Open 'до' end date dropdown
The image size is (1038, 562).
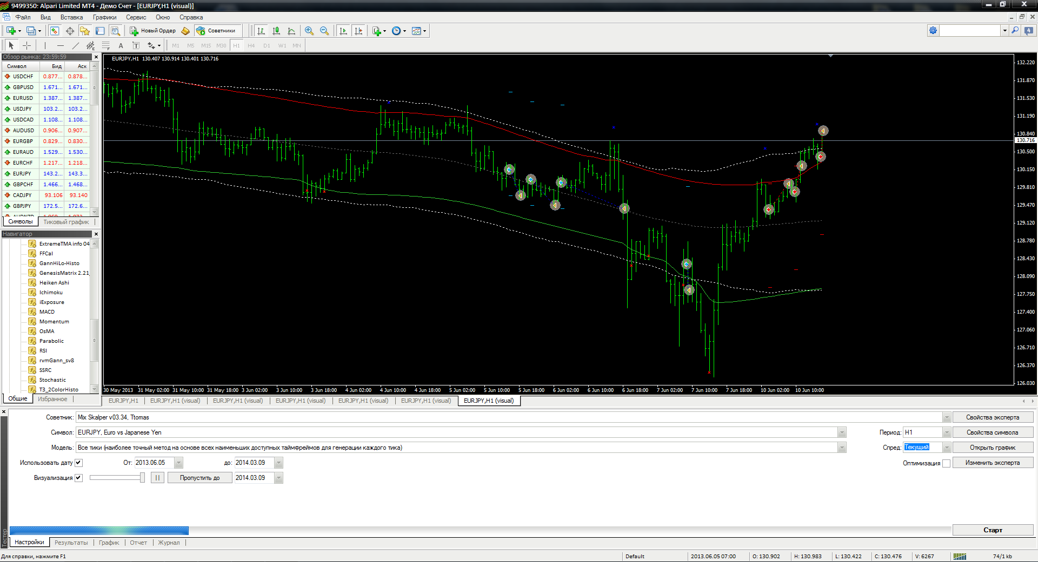tap(279, 463)
